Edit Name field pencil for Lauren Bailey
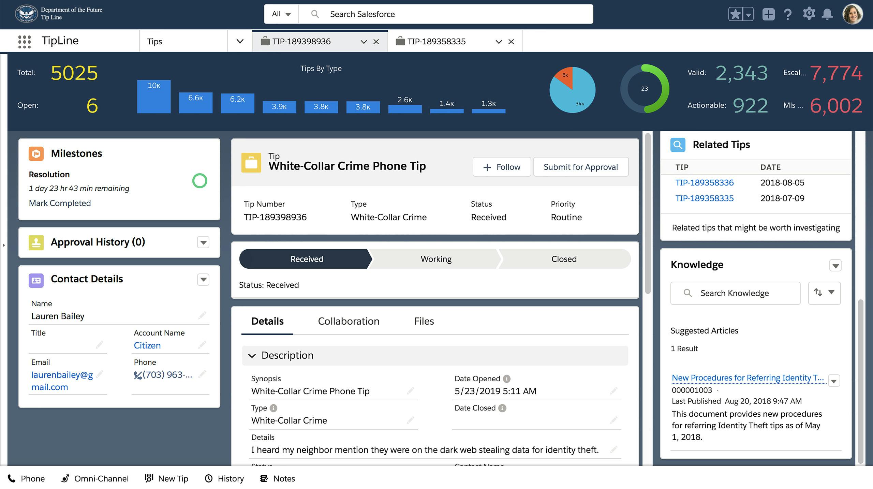 click(202, 315)
